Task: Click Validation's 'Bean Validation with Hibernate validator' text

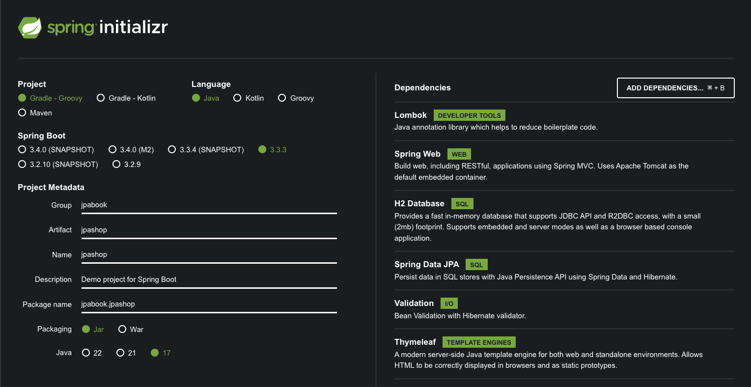Action: [x=460, y=316]
